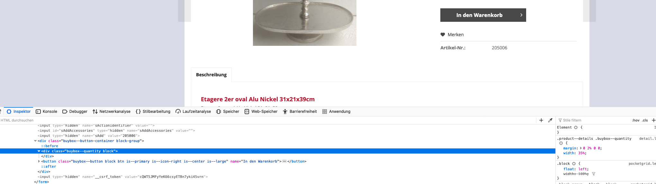Image resolution: width=656 pixels, height=184 pixels.
Task: Open the Netzwerkanalyse tab
Action: (112, 112)
